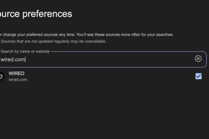Image resolution: width=209 pixels, height=139 pixels.
Task: Click the preferred sources description text
Action: 87,35
